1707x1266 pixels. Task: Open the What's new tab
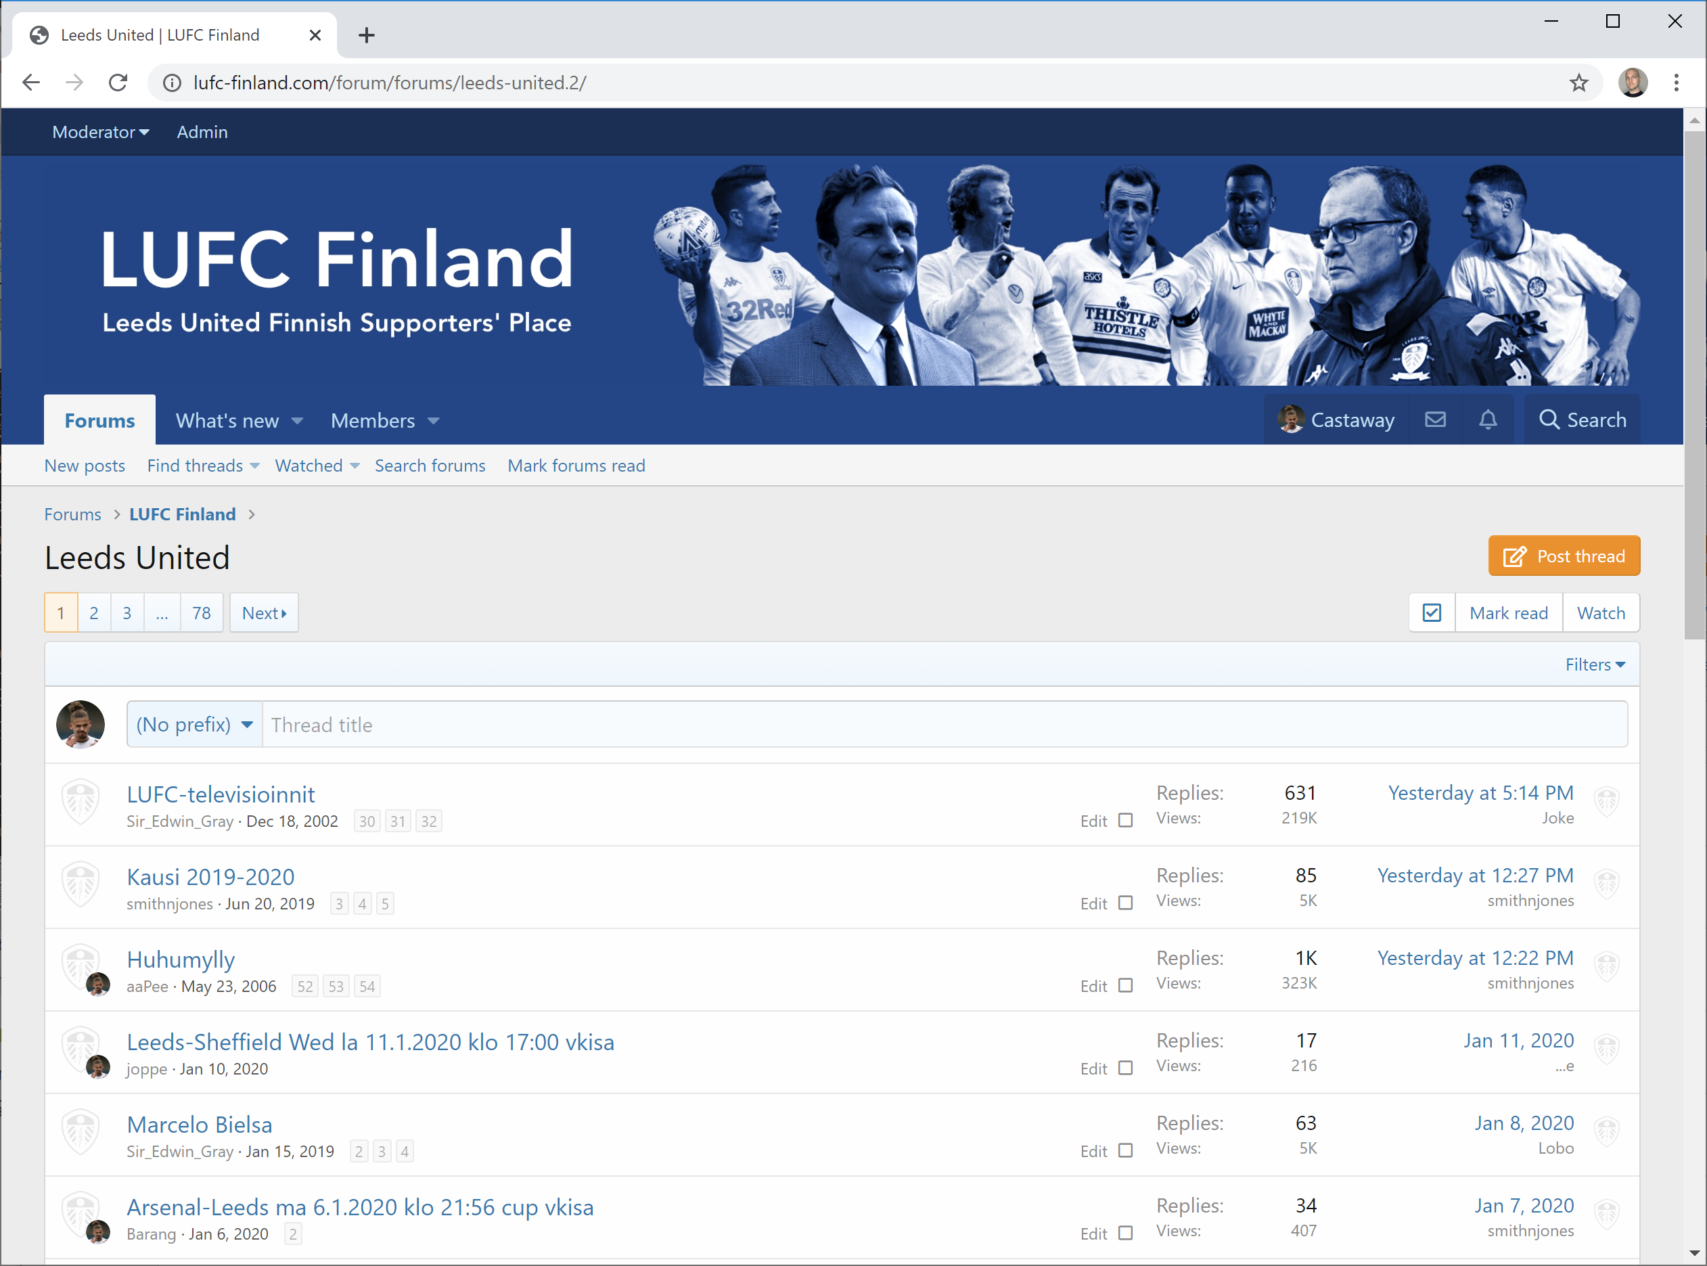[227, 421]
